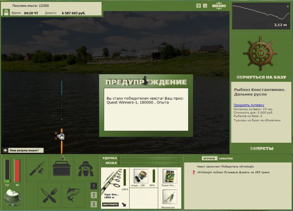Click 'Рыбаков на базе: 3' text
The width and height of the screenshot is (293, 211).
coord(248,116)
